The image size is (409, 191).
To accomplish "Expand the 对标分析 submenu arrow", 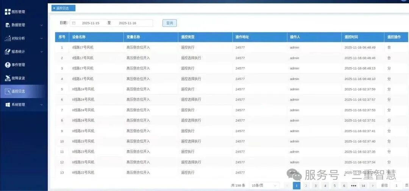I will (42, 39).
